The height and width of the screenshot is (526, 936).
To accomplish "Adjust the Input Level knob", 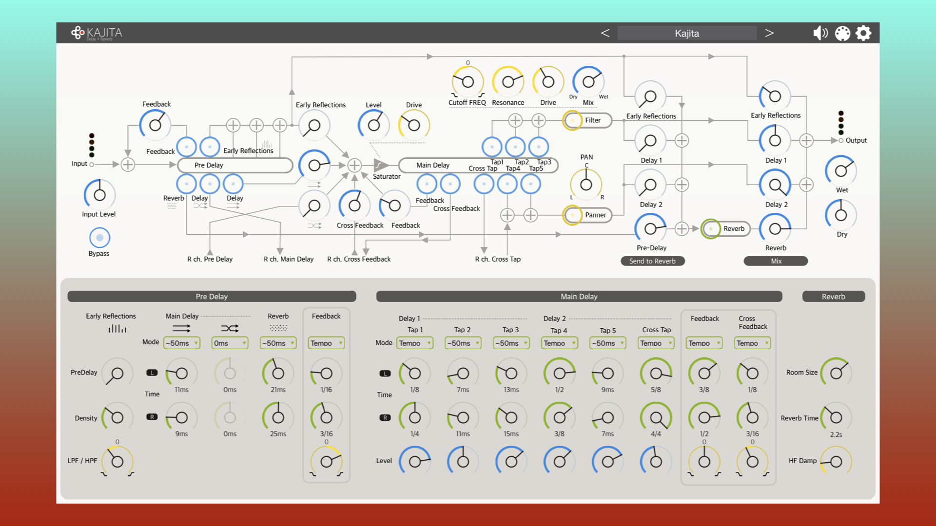I will coord(99,195).
